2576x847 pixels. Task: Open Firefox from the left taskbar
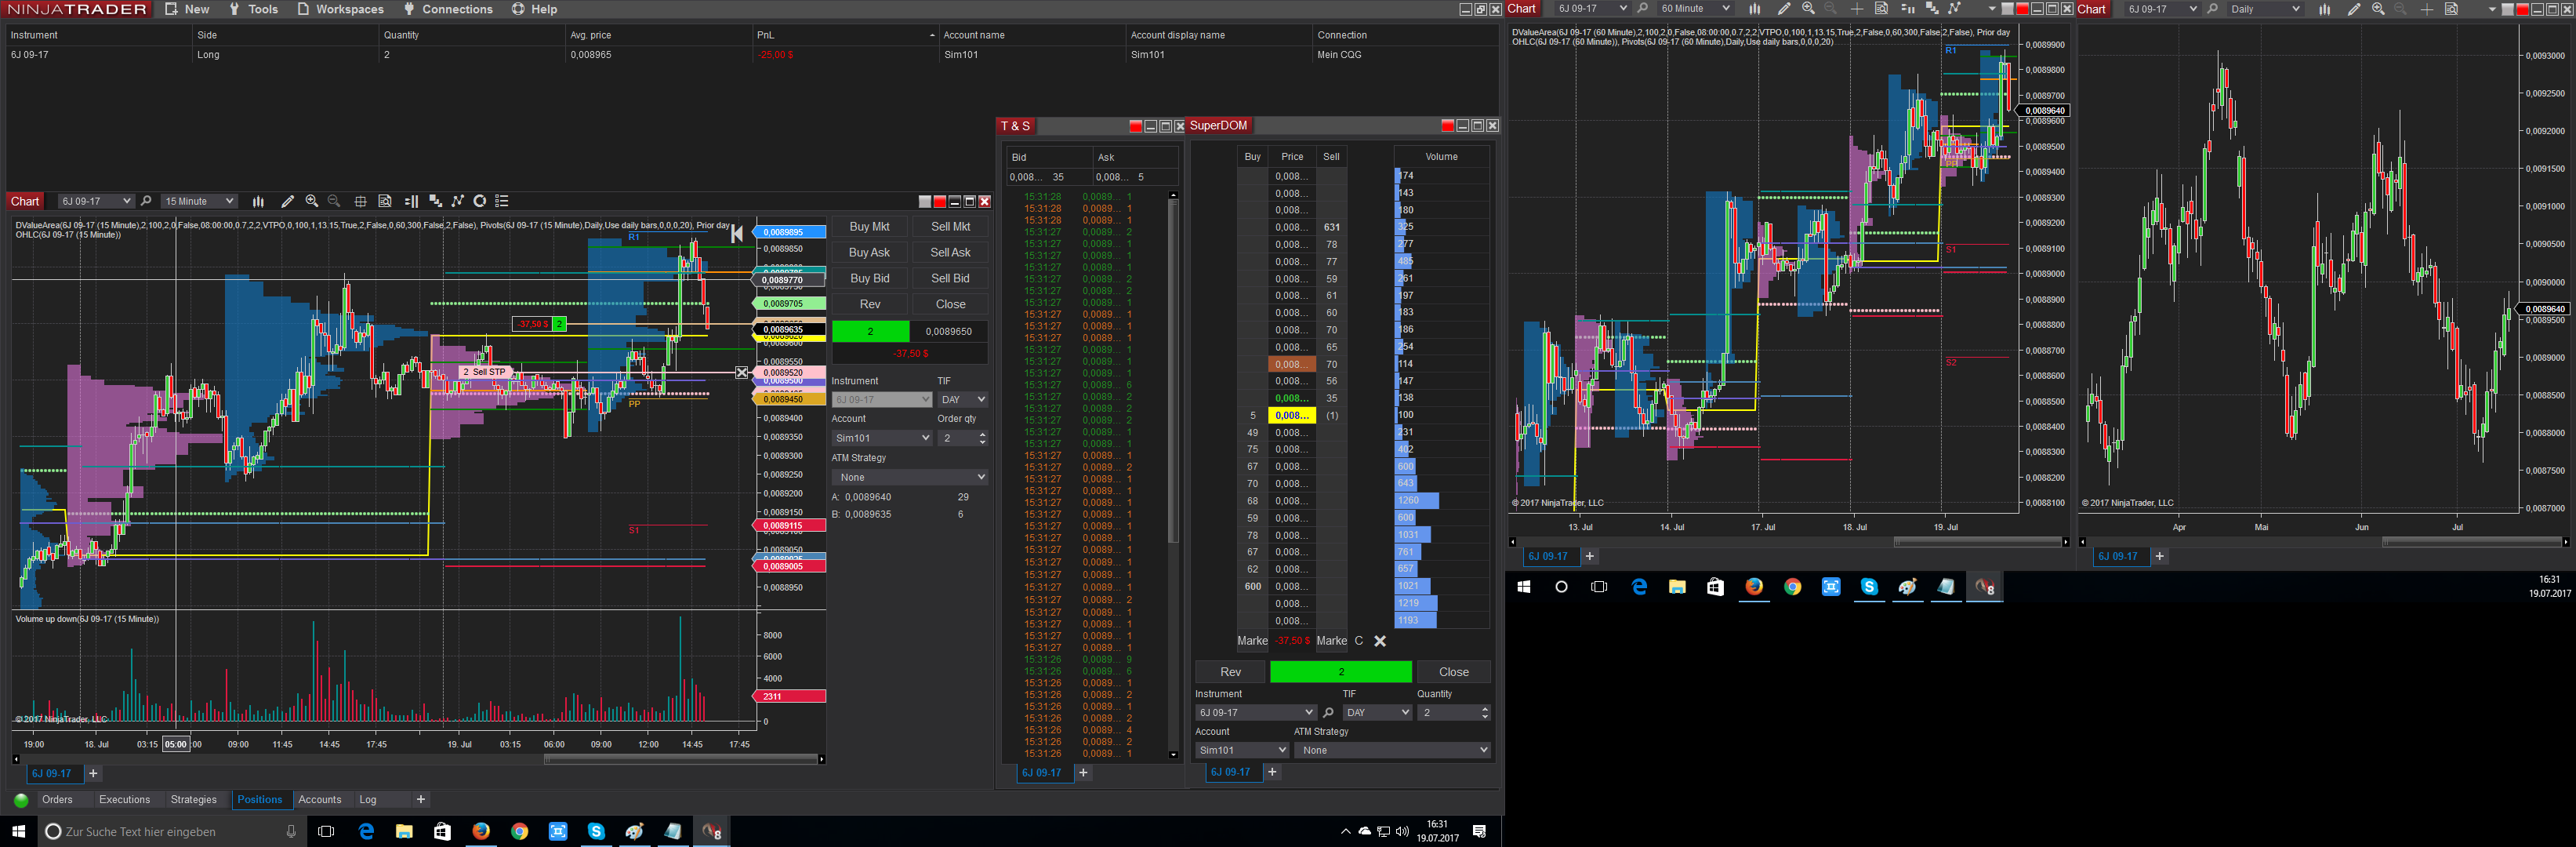[481, 831]
